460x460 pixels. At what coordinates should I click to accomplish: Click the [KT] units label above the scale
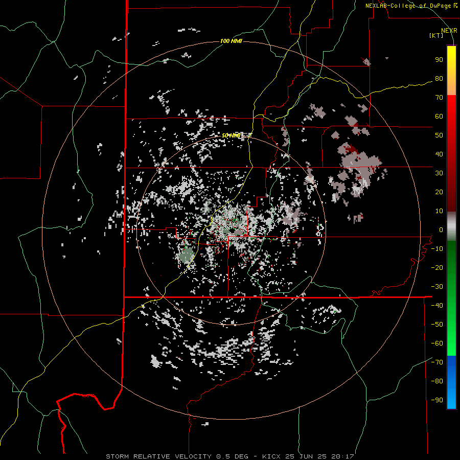click(436, 35)
